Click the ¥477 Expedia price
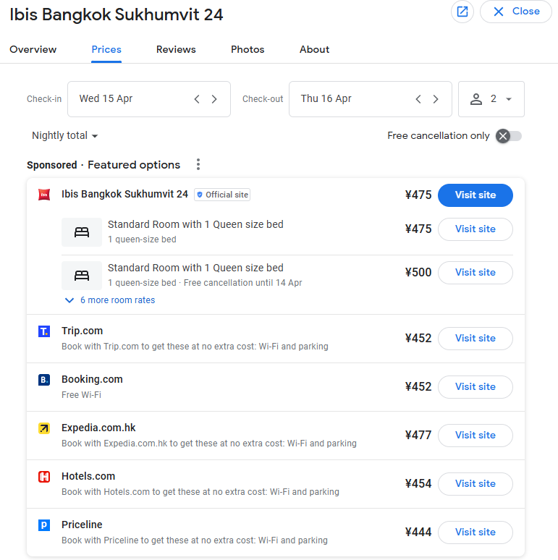This screenshot has width=558, height=560. pyautogui.click(x=418, y=435)
